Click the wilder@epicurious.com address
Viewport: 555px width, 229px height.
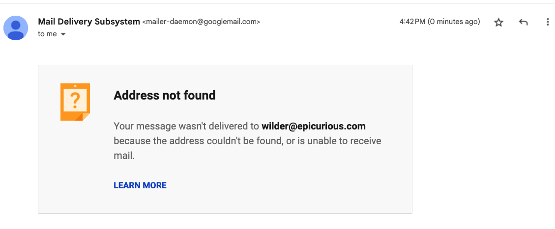(314, 126)
